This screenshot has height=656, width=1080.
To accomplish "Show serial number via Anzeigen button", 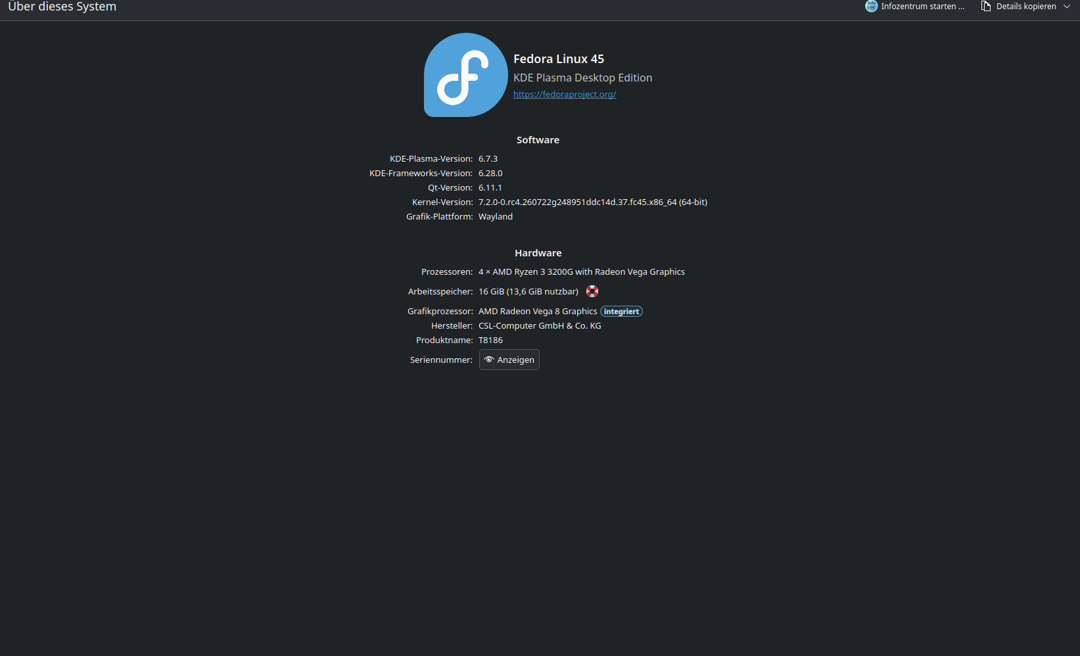I will click(x=509, y=360).
